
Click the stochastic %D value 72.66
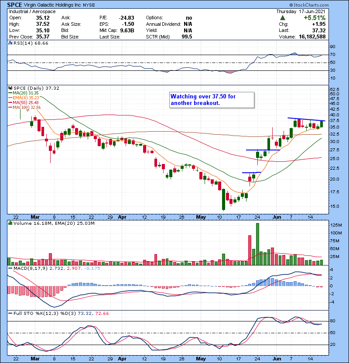tap(102, 313)
